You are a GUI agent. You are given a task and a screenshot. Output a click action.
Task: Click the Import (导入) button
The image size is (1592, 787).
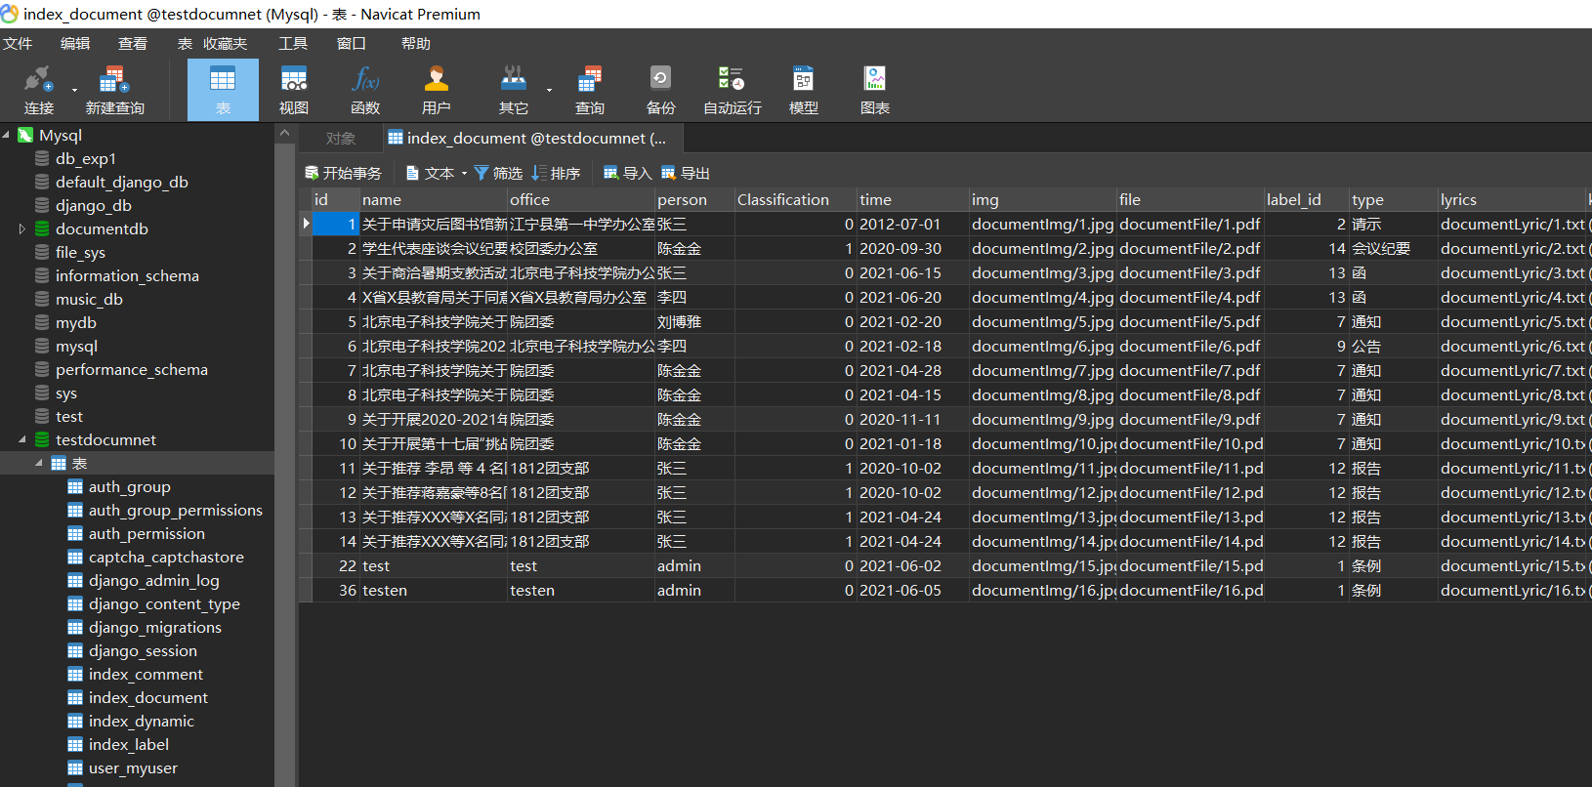(x=627, y=173)
